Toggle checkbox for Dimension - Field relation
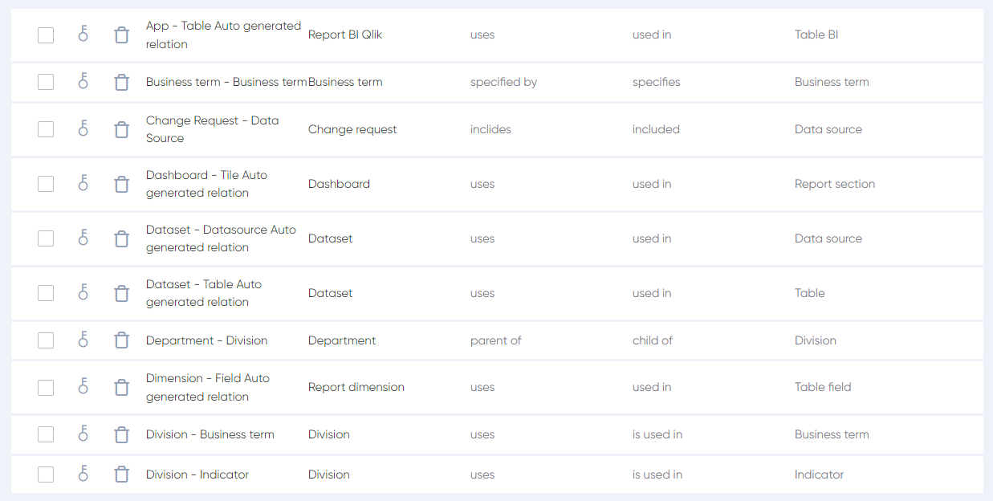The image size is (993, 501). pos(46,387)
